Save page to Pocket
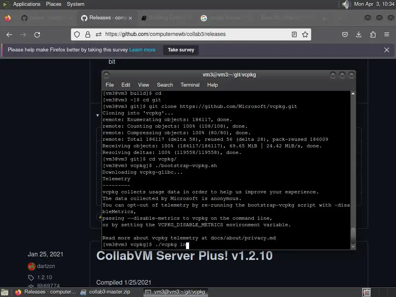Viewport: 396px width, 297px height. pyautogui.click(x=345, y=34)
